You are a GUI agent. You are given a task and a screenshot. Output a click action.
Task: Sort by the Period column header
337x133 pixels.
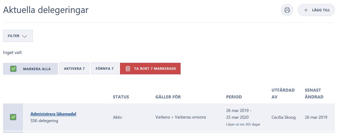234,97
